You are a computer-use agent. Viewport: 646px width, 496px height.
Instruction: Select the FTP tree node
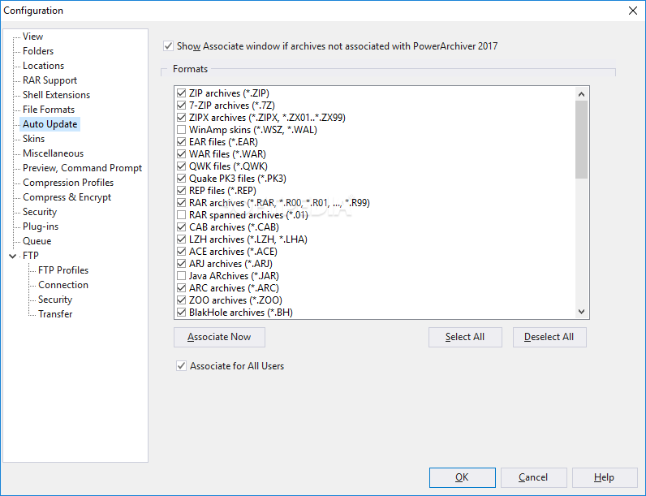click(31, 256)
